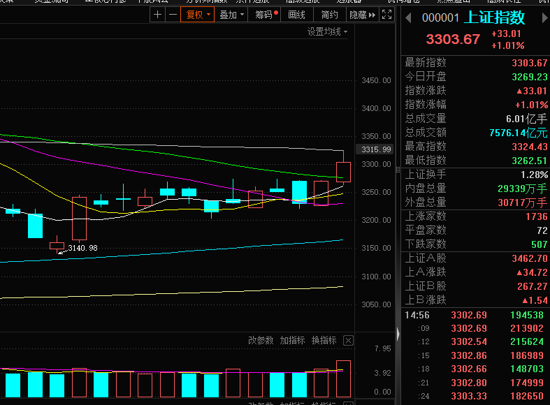Click 隐藏 hide panel button
550x405 pixels.
[362, 15]
